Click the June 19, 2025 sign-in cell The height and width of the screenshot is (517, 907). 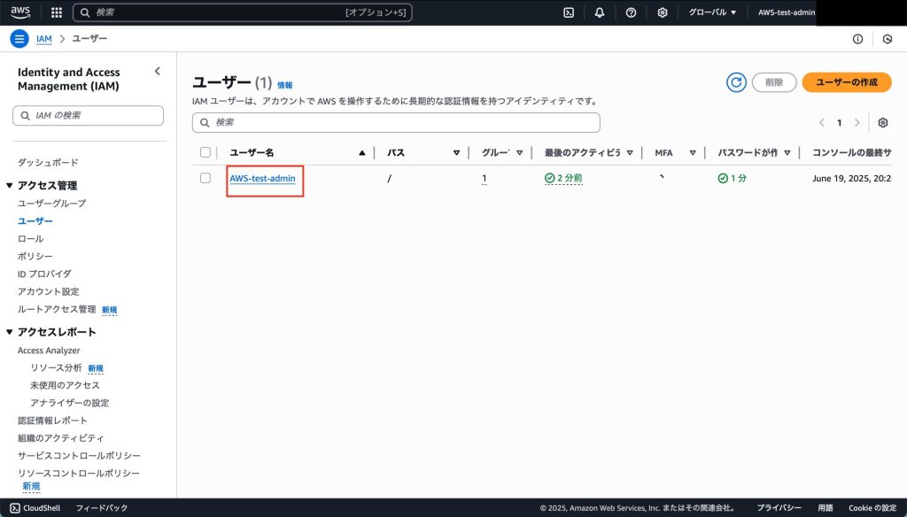click(x=851, y=178)
